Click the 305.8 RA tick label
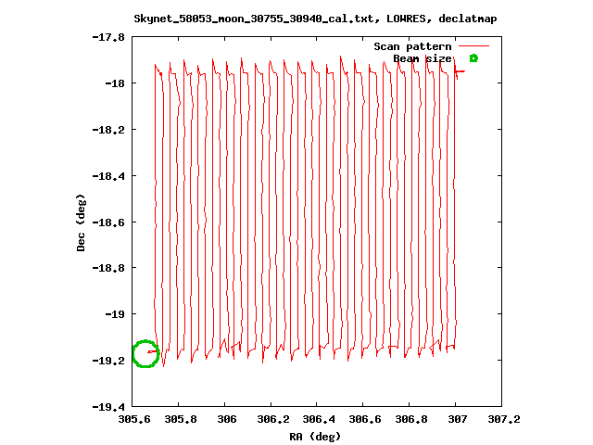Viewport: 593px width, 445px height. (x=181, y=419)
